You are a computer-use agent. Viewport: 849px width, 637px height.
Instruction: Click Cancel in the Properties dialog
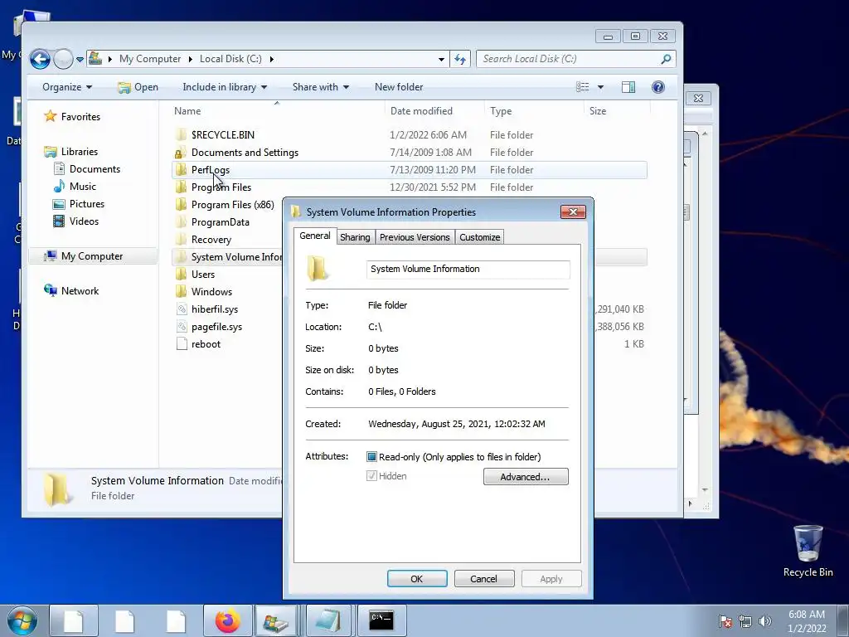[483, 578]
